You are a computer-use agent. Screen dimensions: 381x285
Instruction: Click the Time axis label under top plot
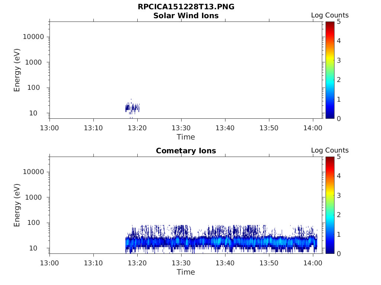[x=186, y=137]
